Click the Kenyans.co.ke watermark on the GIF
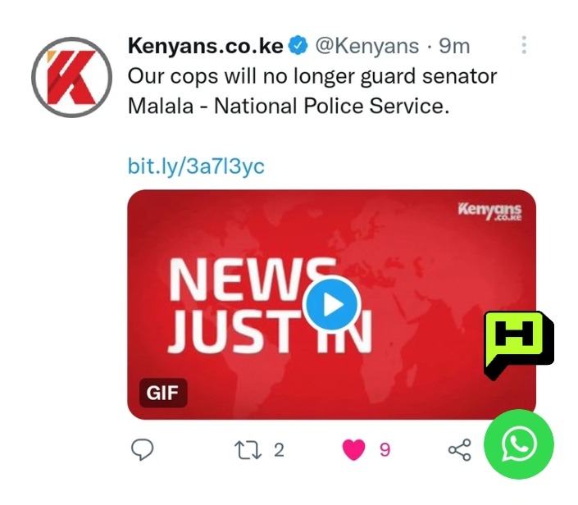Screen dimensions: 578x505 point(489,212)
